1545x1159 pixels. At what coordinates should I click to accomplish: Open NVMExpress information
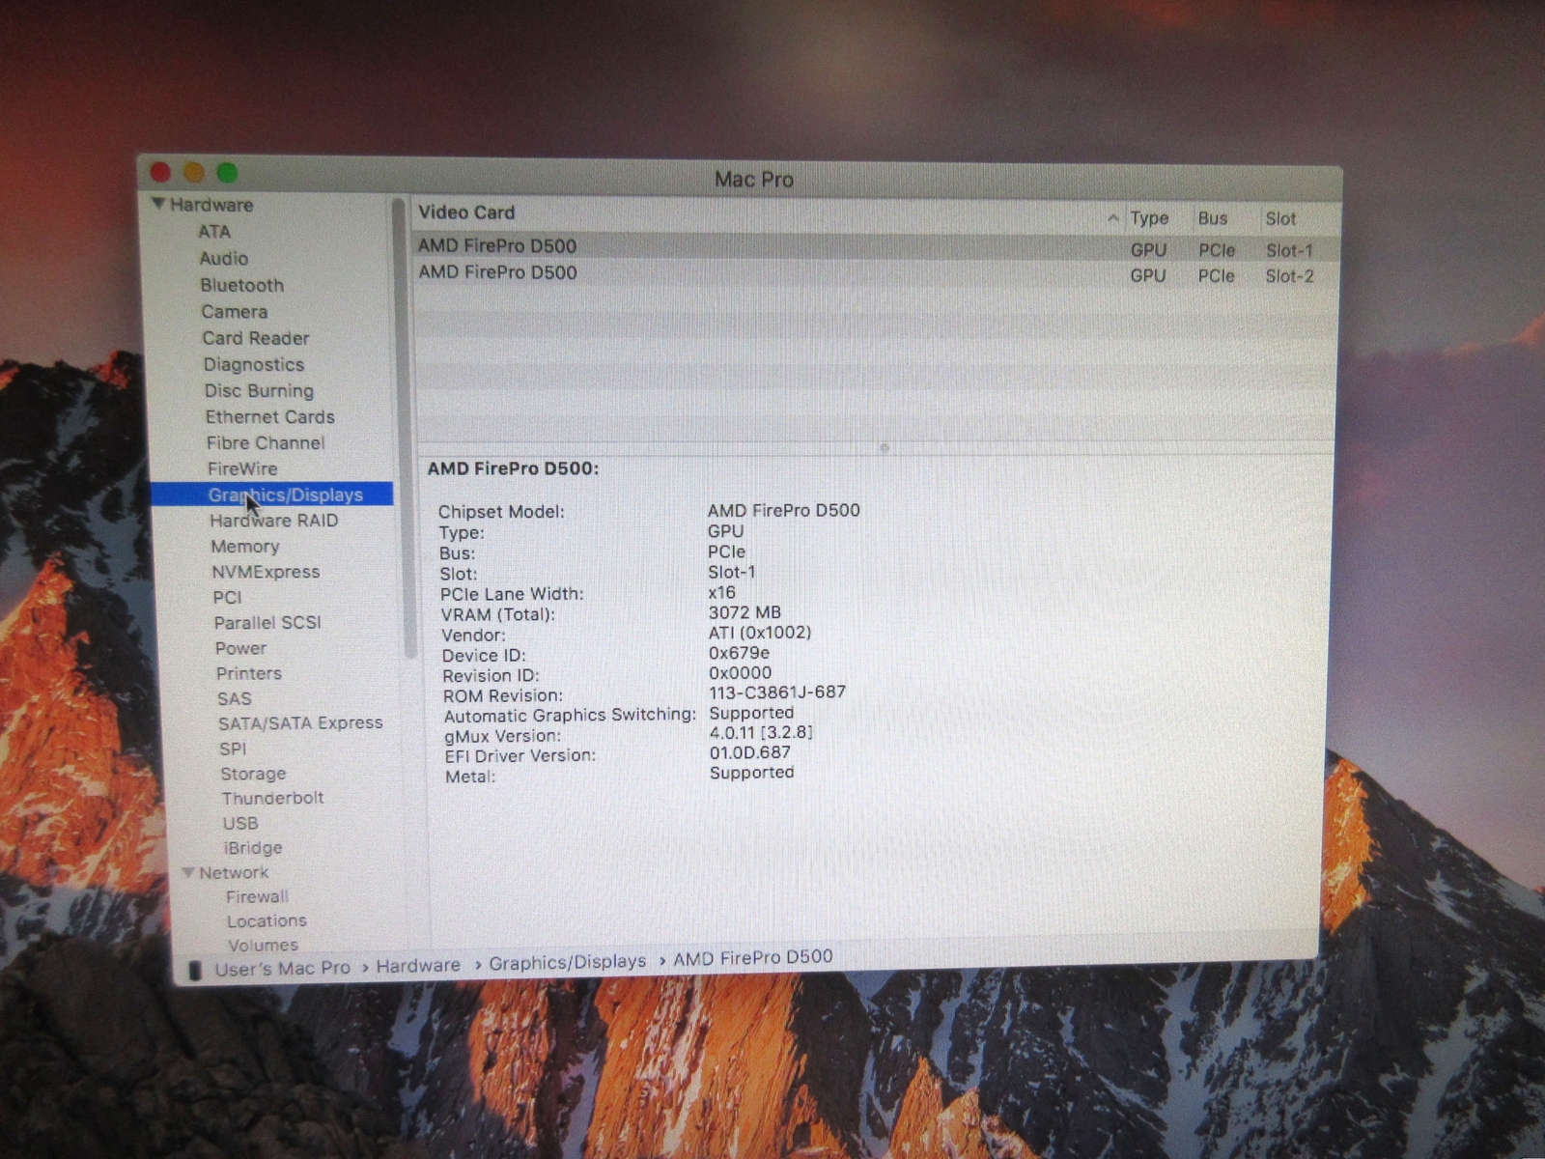coord(266,572)
